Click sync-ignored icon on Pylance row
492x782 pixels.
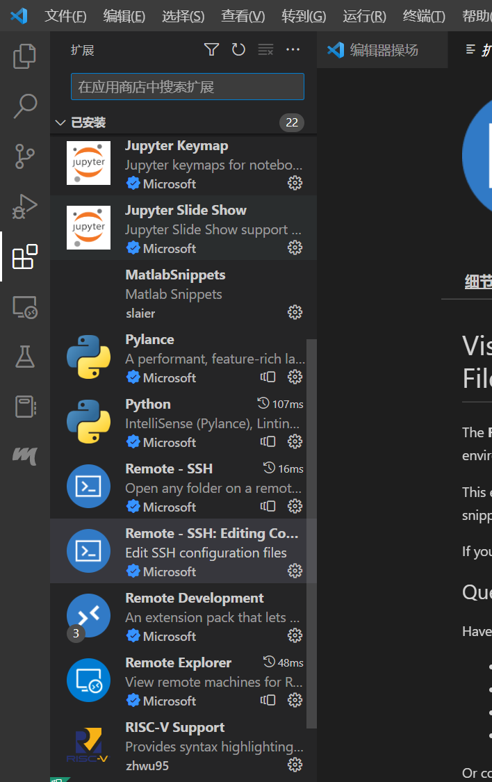(x=268, y=377)
